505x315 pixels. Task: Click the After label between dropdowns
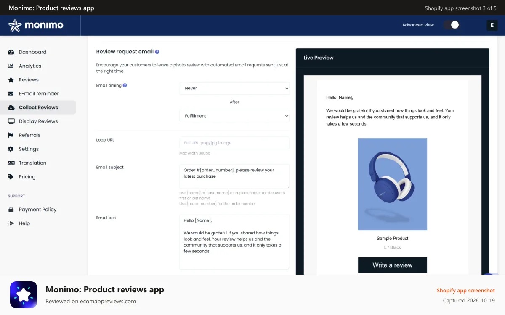tap(234, 102)
